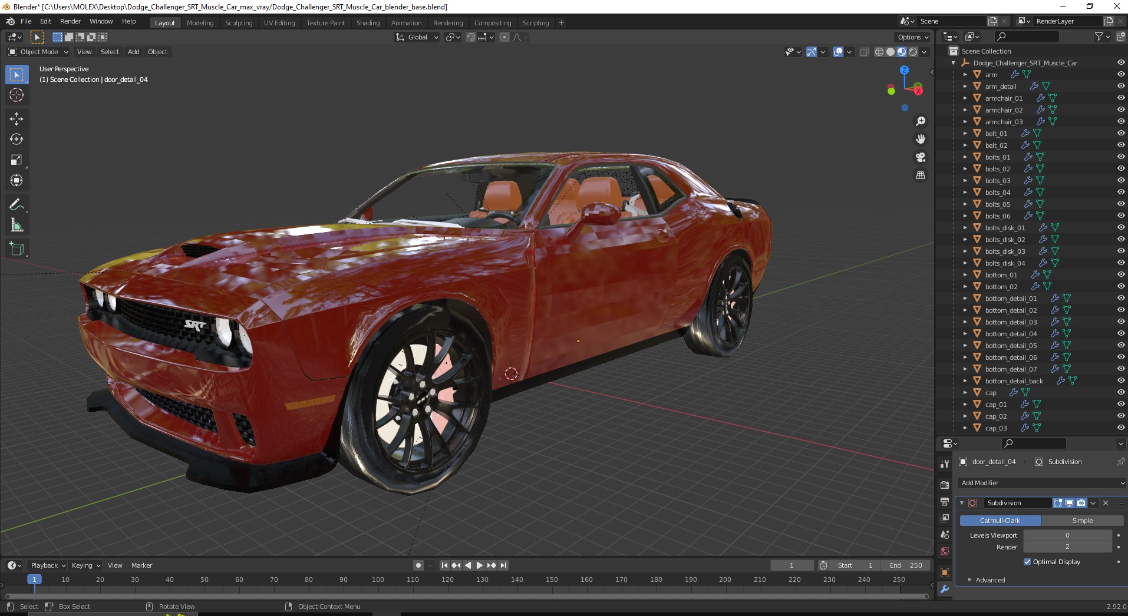Open the Output properties tab
Image resolution: width=1128 pixels, height=616 pixels.
point(945,502)
